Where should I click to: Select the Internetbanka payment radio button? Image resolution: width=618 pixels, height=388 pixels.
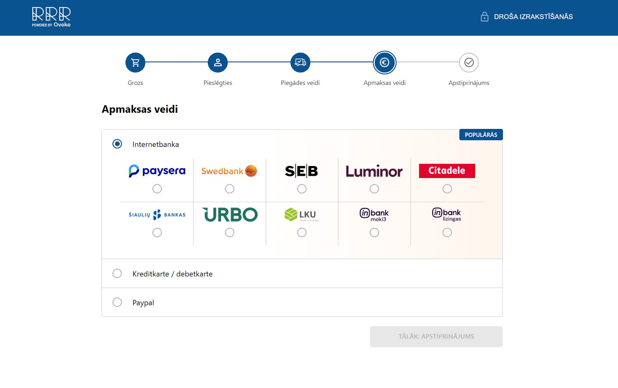click(x=117, y=144)
